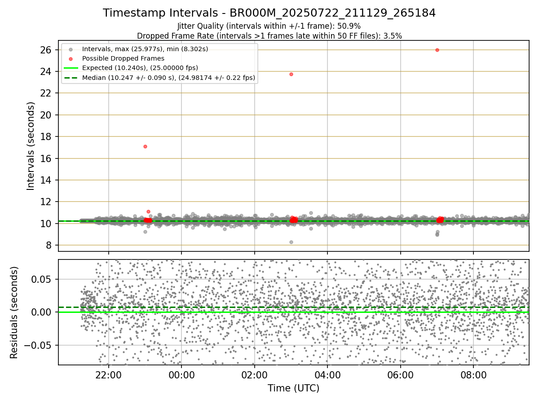Click the 'Jitter Quality' subtitle line

(x=269, y=26)
